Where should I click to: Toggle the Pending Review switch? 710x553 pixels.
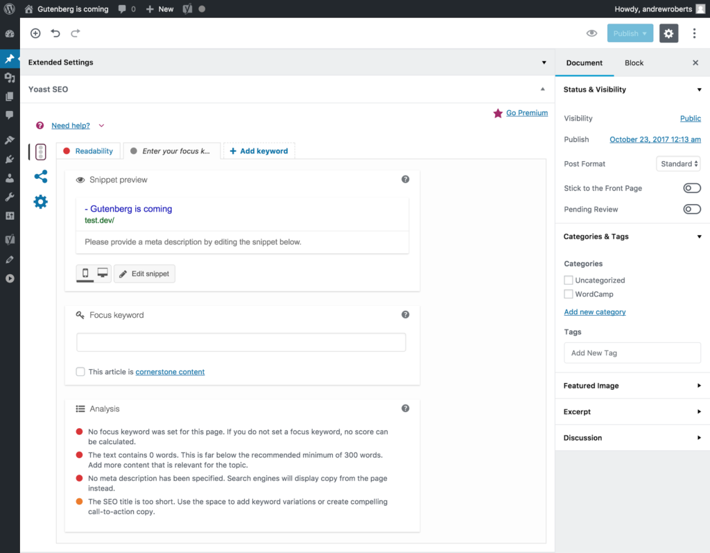tap(692, 209)
